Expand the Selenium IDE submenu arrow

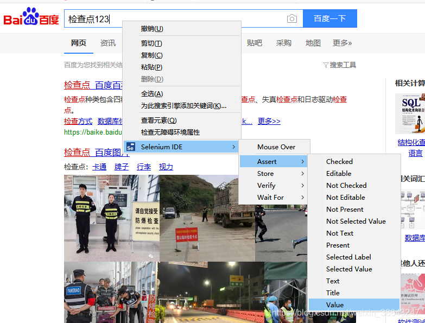pyautogui.click(x=233, y=147)
